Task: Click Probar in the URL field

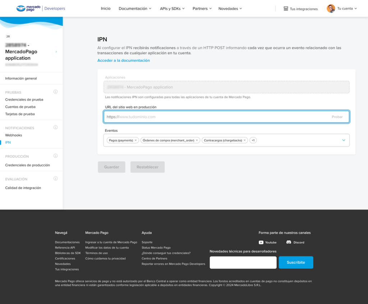Action: pos(337,117)
